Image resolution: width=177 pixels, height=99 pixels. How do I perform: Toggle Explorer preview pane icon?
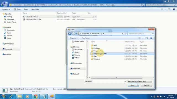pyautogui.click(x=169, y=9)
